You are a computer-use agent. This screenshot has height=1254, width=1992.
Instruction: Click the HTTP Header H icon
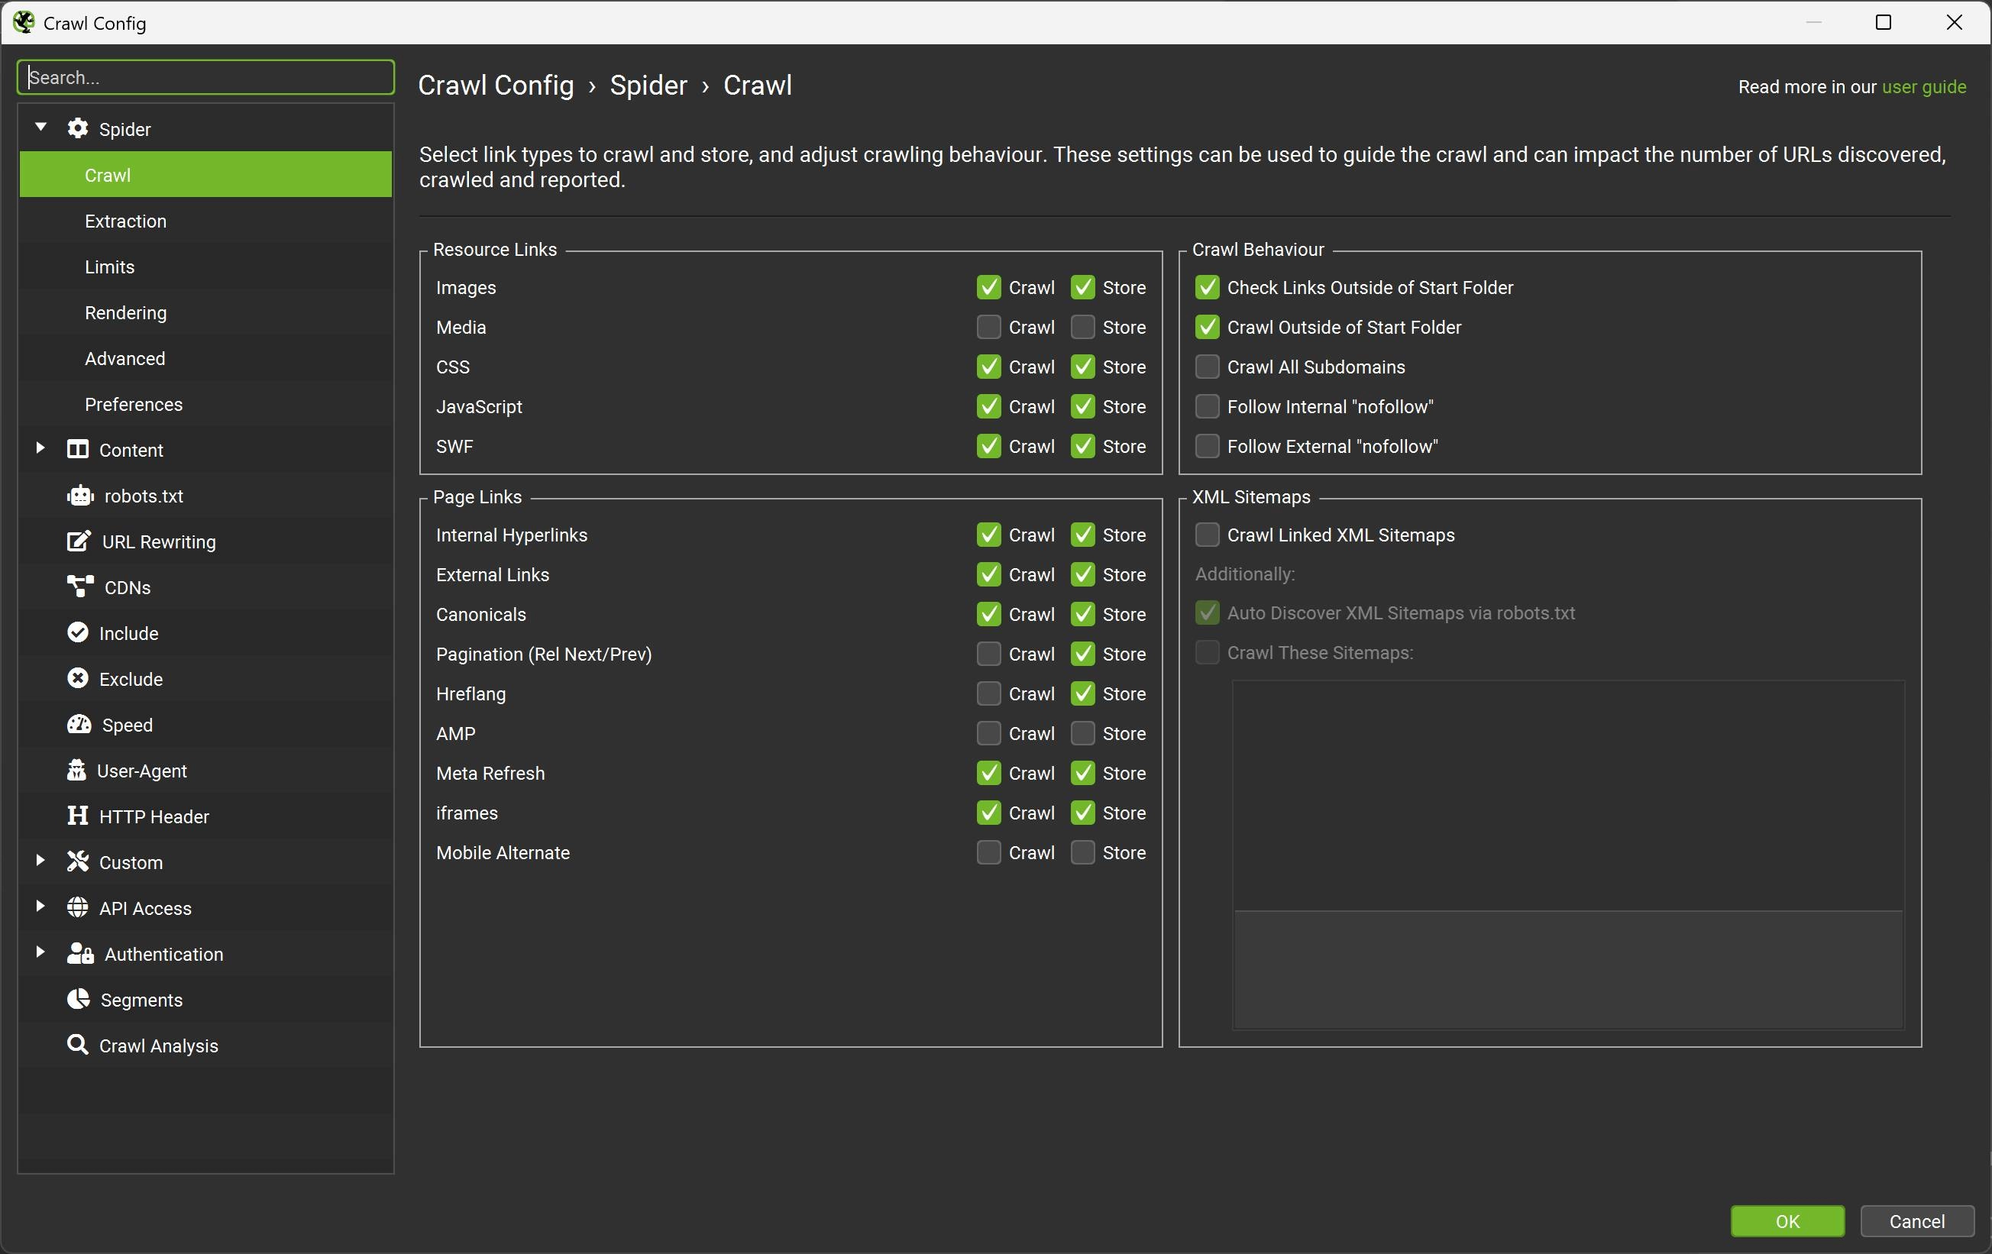tap(77, 816)
